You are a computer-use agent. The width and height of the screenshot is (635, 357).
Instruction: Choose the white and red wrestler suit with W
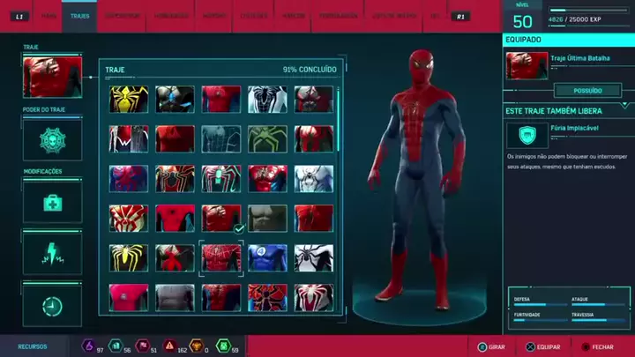click(129, 139)
